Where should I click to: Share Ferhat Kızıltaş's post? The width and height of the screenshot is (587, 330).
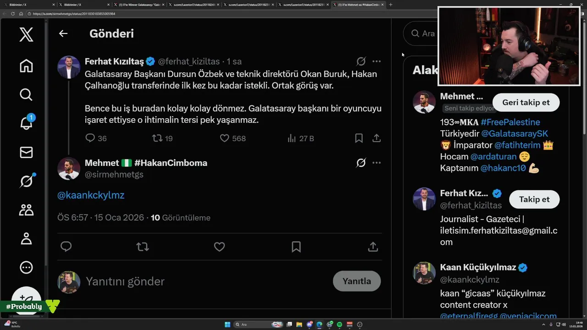[377, 138]
